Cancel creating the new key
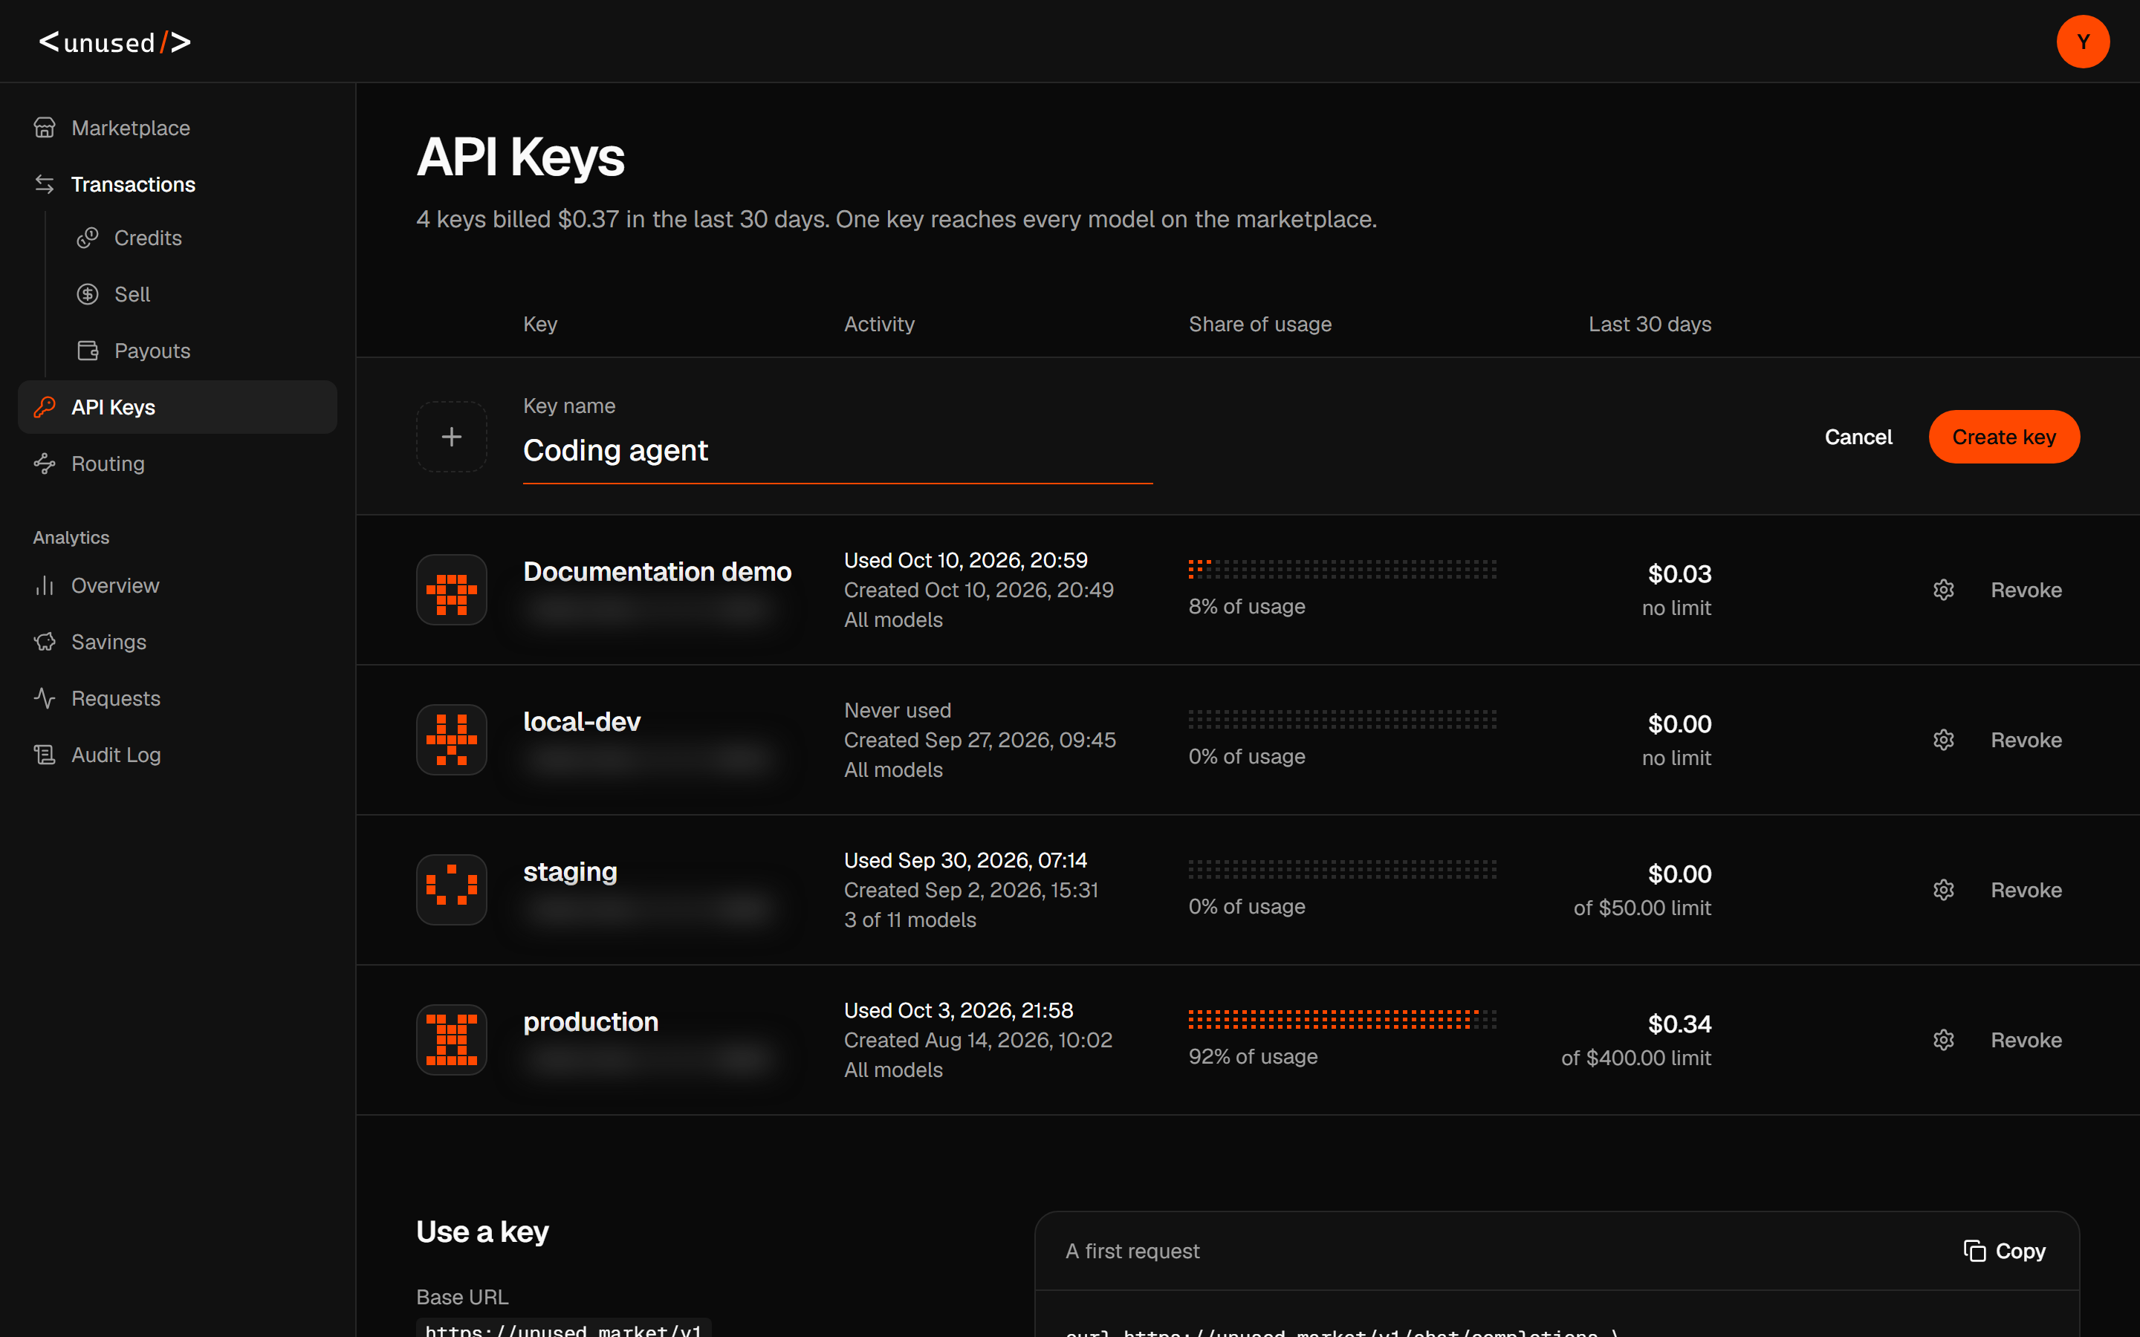The width and height of the screenshot is (2140, 1337). click(x=1858, y=437)
